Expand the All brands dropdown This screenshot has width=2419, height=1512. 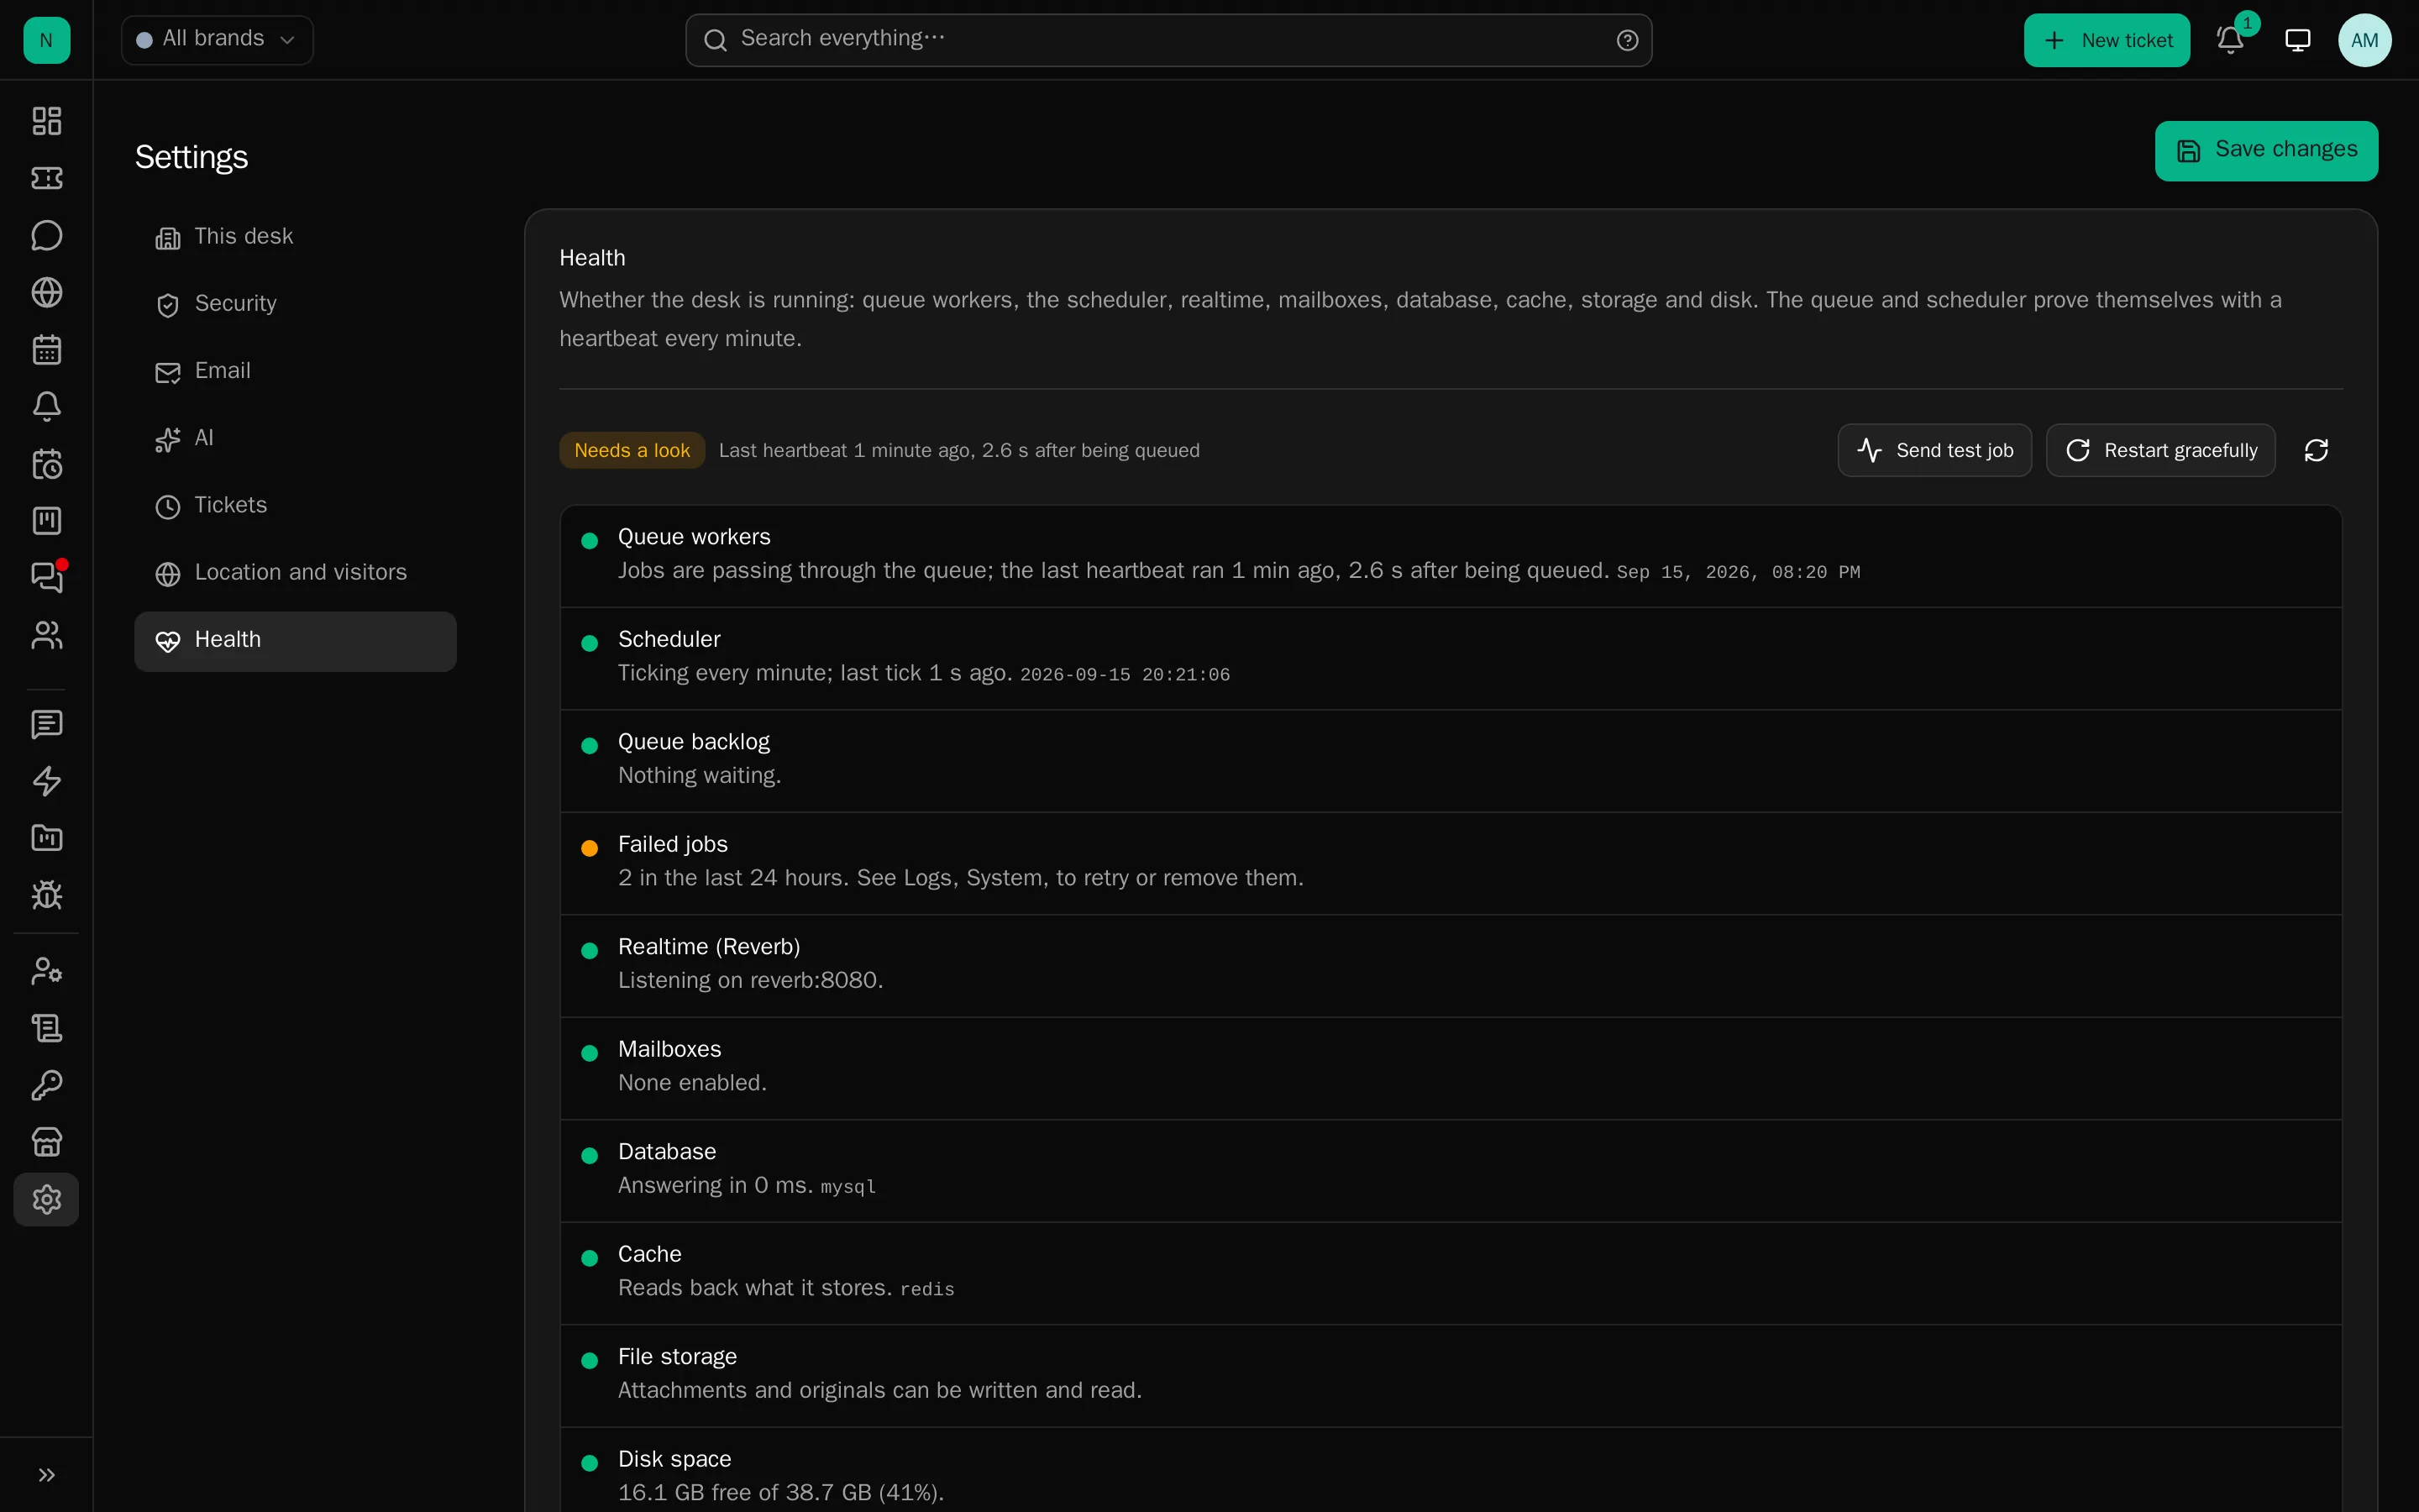[x=217, y=40]
